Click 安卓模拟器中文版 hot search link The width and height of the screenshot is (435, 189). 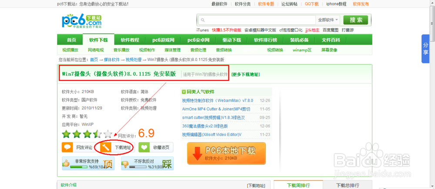pos(260,30)
